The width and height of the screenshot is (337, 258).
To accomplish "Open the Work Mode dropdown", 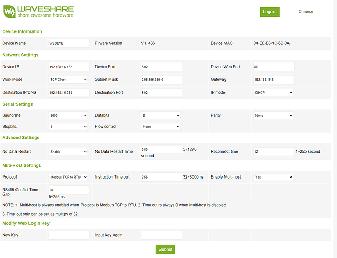I will click(69, 79).
